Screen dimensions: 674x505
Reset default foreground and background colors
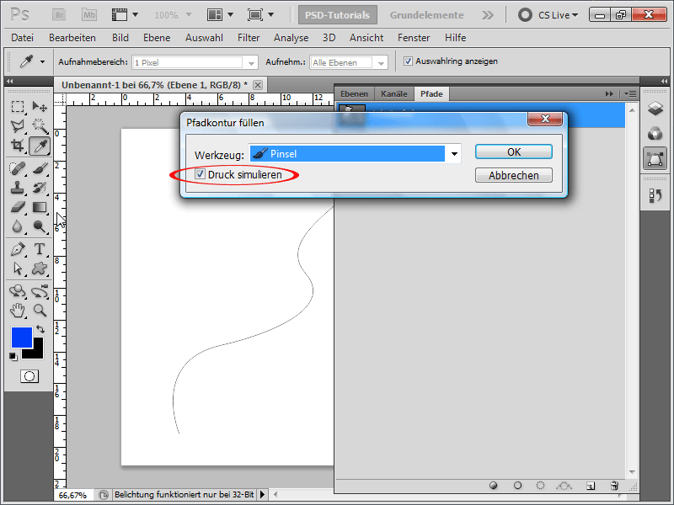click(13, 357)
